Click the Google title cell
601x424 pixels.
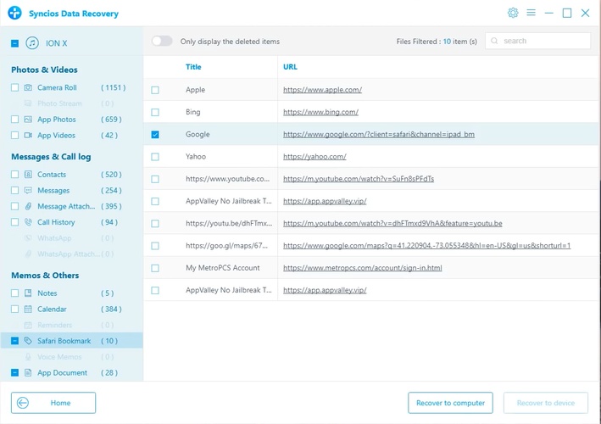(198, 134)
